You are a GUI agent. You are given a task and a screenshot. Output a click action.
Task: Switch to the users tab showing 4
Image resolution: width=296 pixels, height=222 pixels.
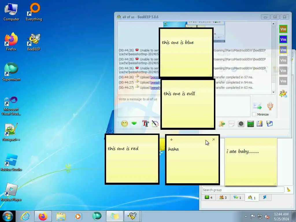click(209, 197)
